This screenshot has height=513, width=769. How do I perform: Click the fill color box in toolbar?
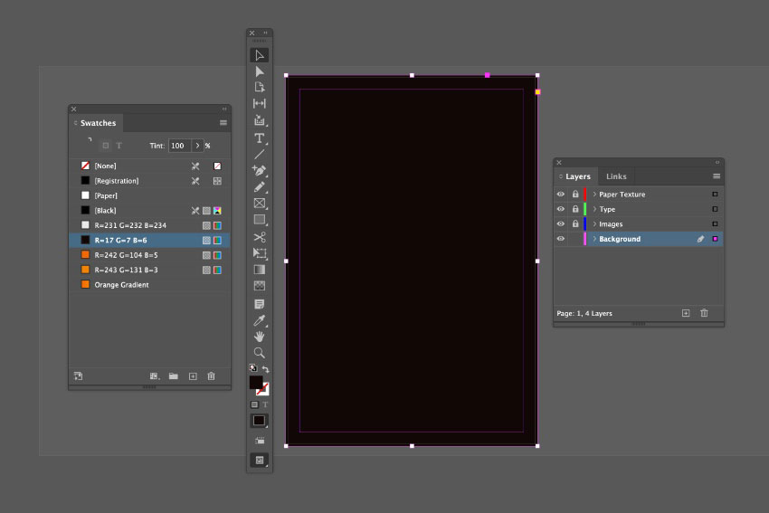tap(256, 383)
